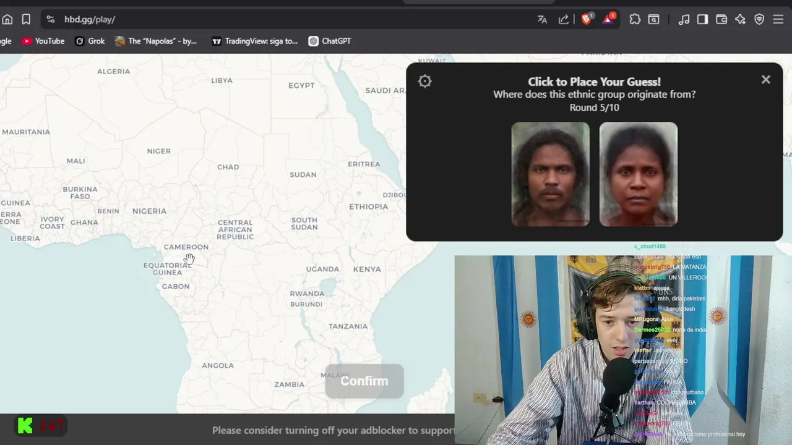The width and height of the screenshot is (792, 445).
Task: Open the browser hamburger menu
Action: point(778,19)
